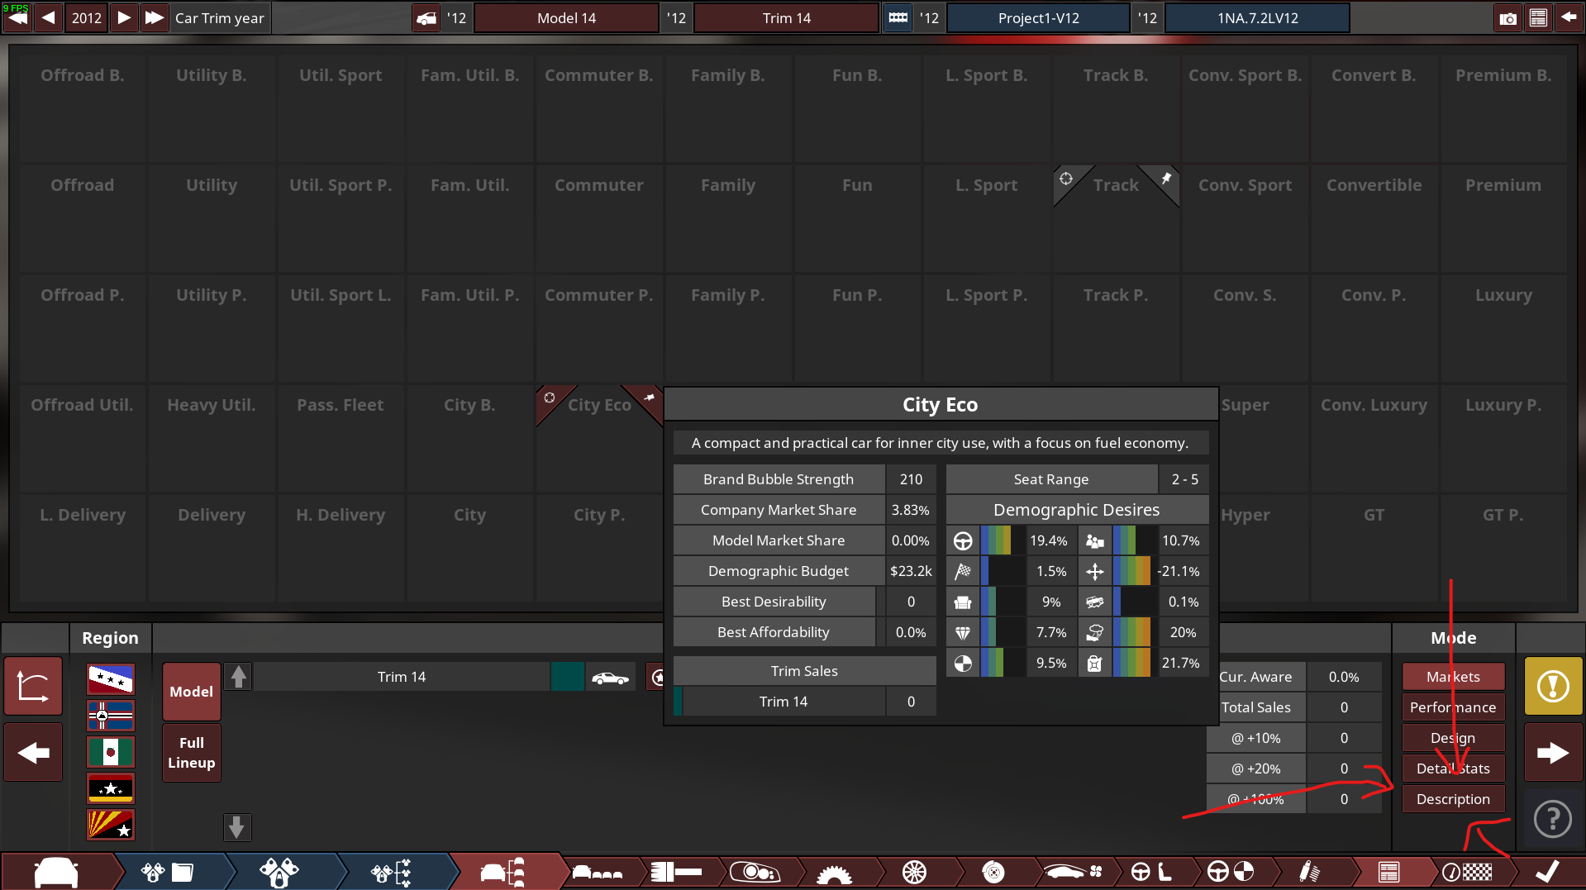The image size is (1586, 890).
Task: Open the steering wheel and seat interior tab
Action: coord(1151,872)
